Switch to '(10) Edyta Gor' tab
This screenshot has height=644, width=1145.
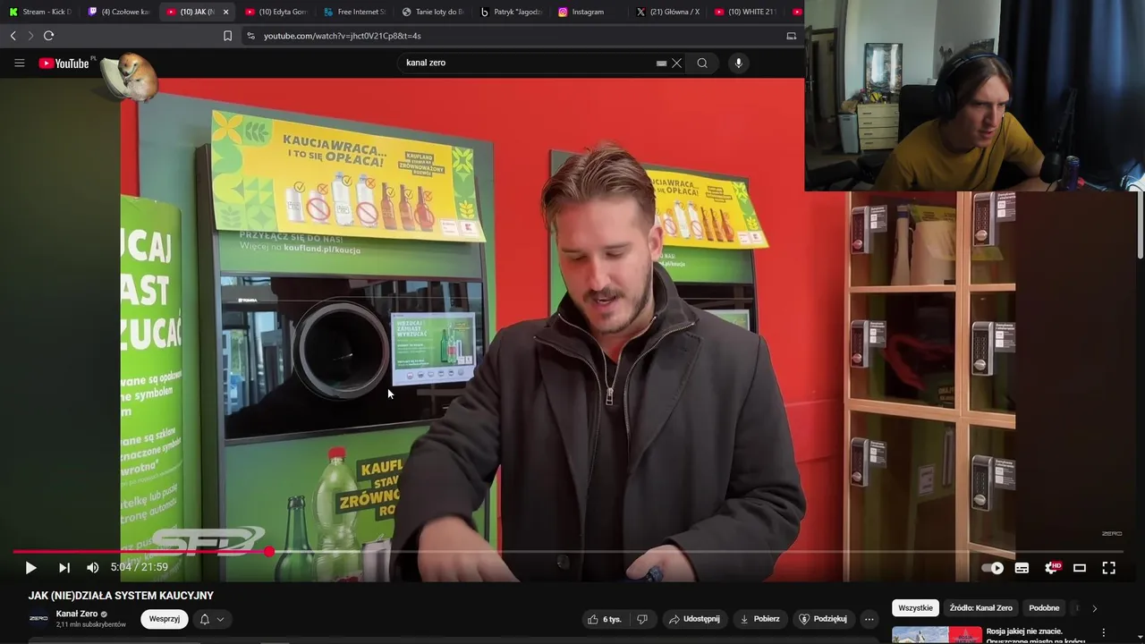[277, 12]
